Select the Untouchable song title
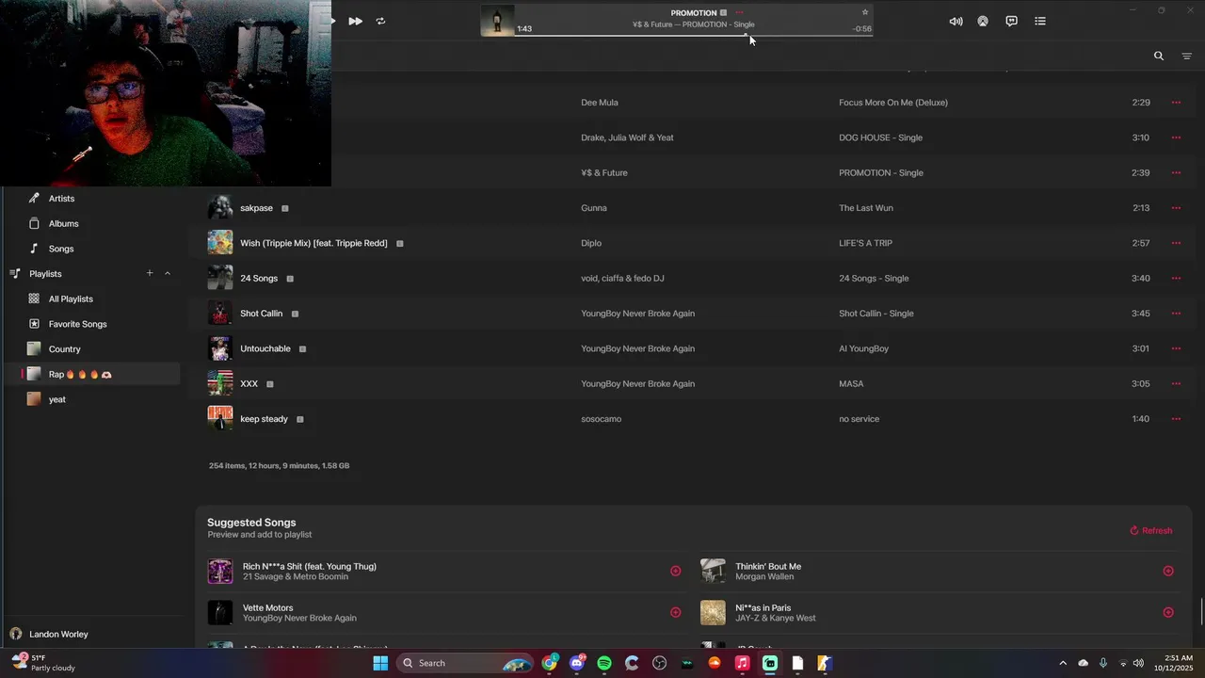The width and height of the screenshot is (1205, 678). coord(265,348)
